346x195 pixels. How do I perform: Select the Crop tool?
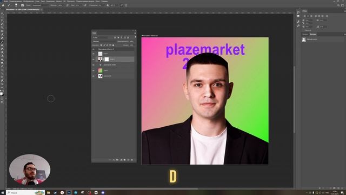(x=2, y=28)
